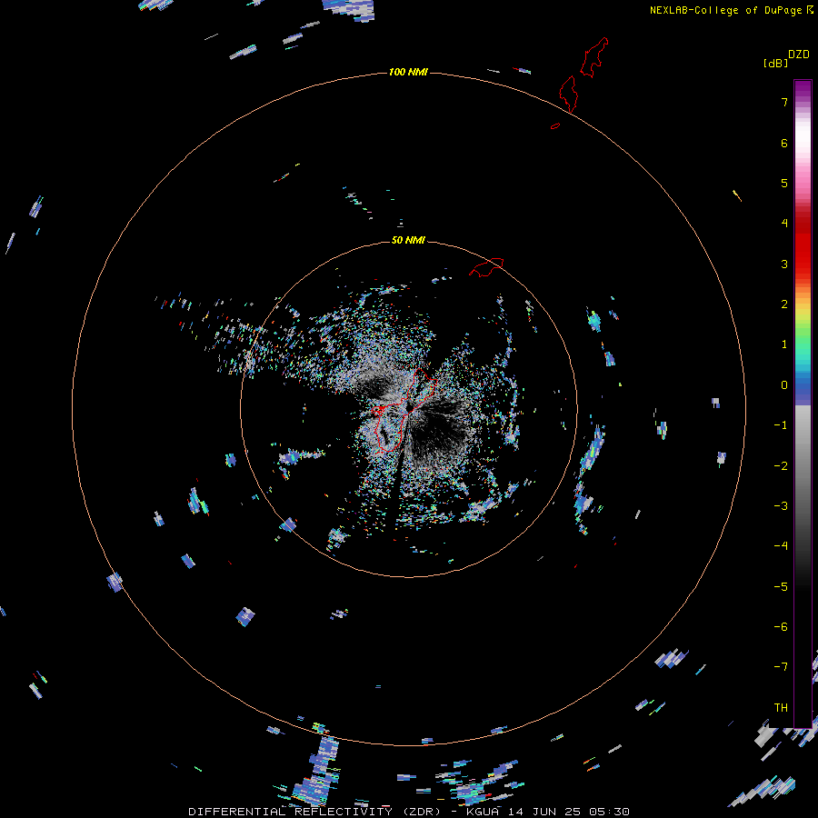Click the -4 value on the color scale
Screen dimensions: 818x818
click(x=781, y=546)
